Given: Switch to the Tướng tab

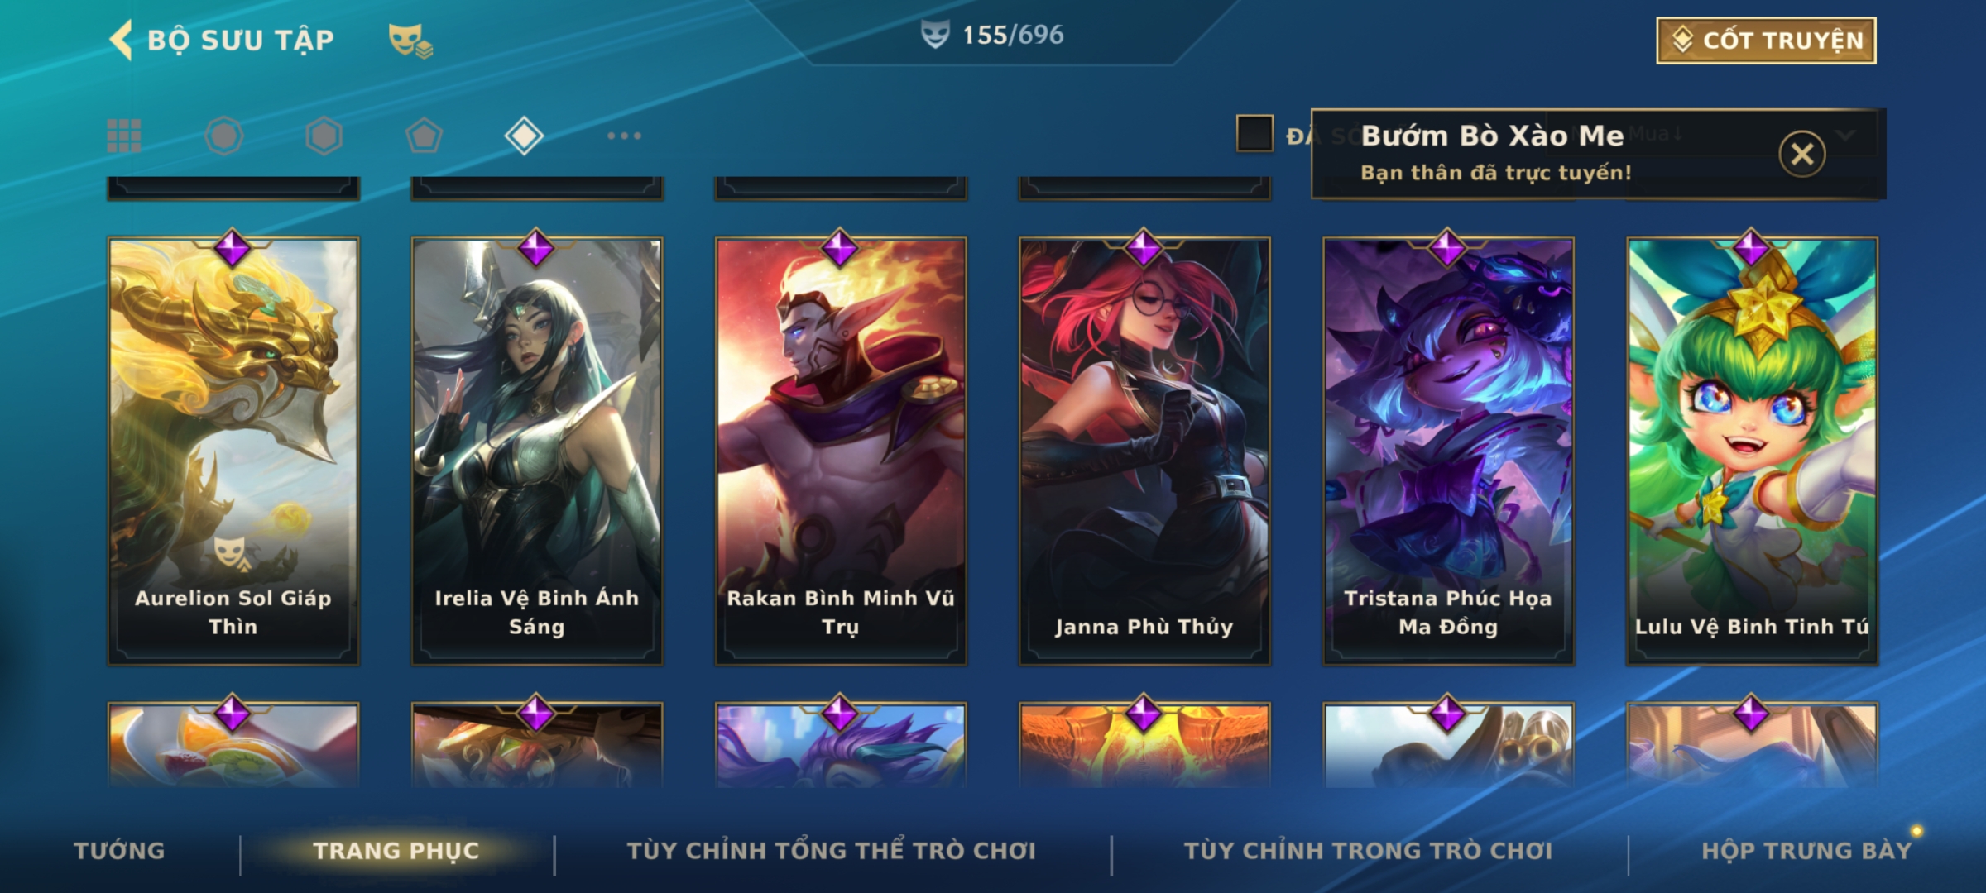Looking at the screenshot, I should tap(120, 851).
